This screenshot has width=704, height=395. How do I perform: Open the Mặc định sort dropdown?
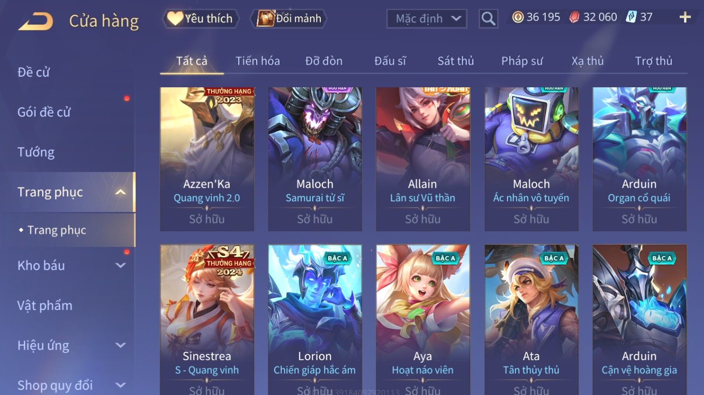point(427,19)
